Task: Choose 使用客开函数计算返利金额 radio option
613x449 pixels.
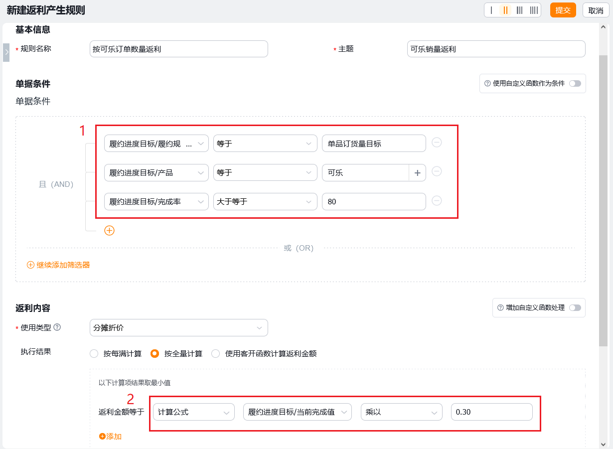Action: 216,354
